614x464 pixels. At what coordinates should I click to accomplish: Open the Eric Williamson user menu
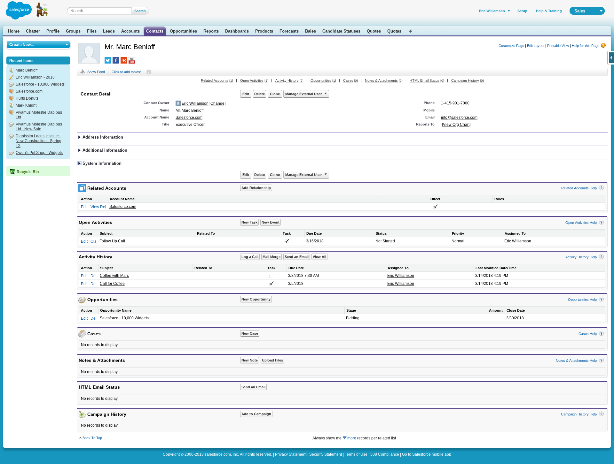click(x=494, y=11)
